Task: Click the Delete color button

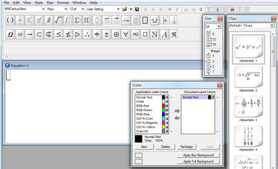Action: pos(166,147)
